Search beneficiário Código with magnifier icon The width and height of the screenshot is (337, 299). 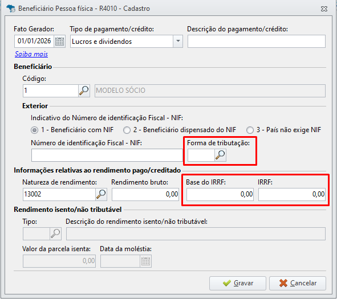[84, 91]
